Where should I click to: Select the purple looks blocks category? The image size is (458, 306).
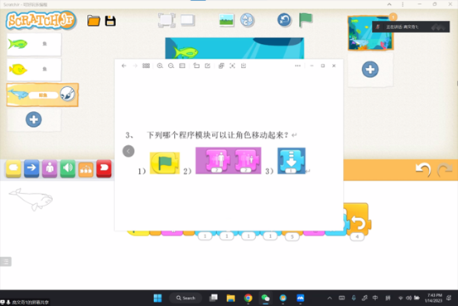point(50,168)
